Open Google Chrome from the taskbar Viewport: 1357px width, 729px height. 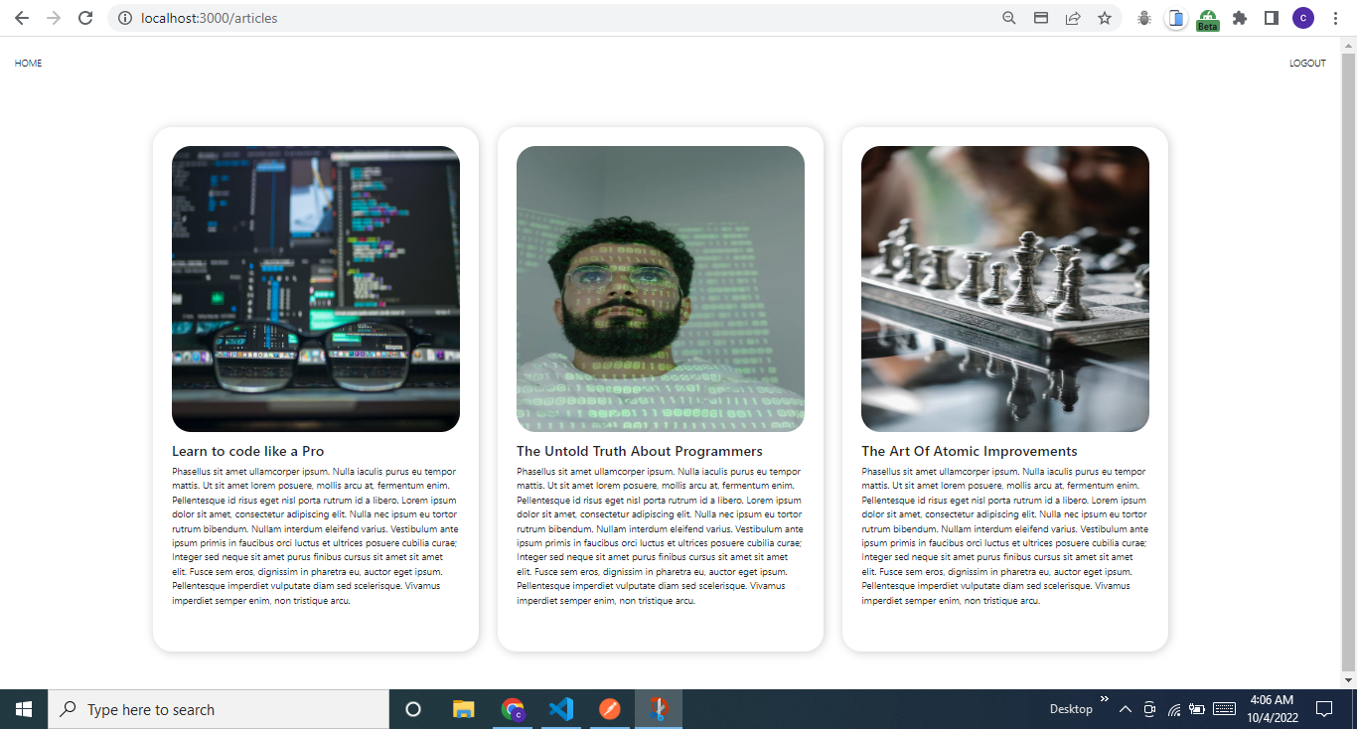coord(512,709)
